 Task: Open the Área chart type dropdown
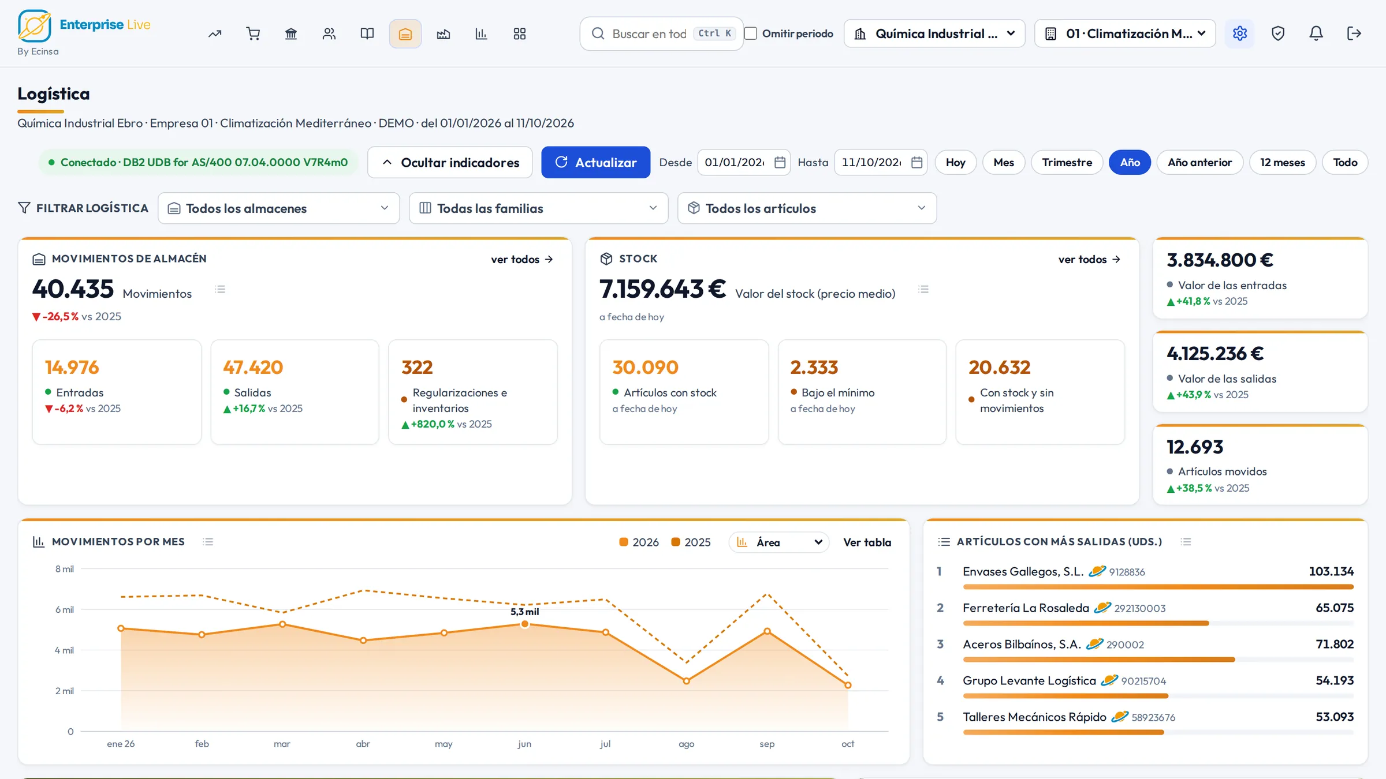pos(779,542)
